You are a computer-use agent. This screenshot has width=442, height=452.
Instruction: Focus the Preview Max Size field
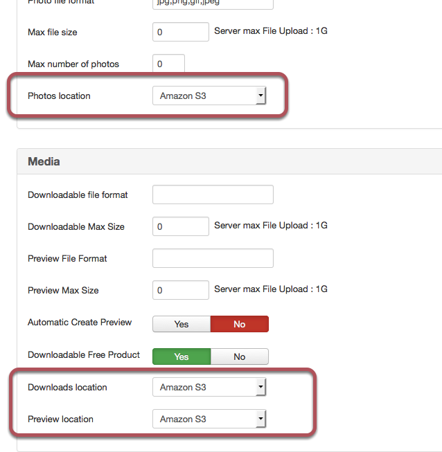[181, 290]
